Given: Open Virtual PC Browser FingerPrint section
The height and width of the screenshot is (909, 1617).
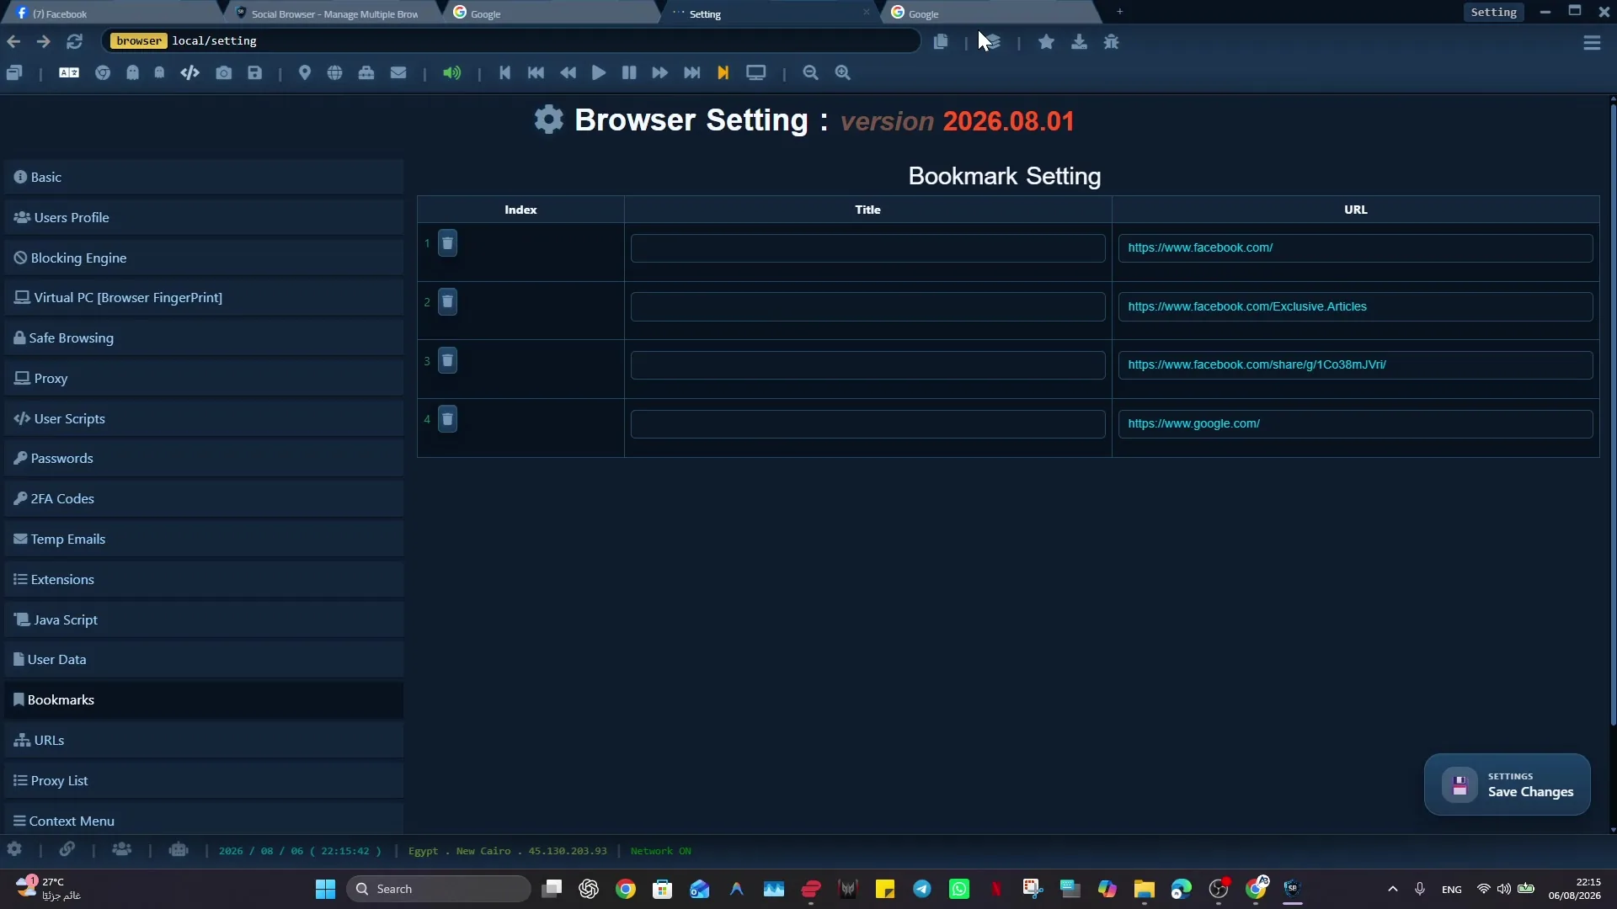Looking at the screenshot, I should pyautogui.click(x=204, y=298).
